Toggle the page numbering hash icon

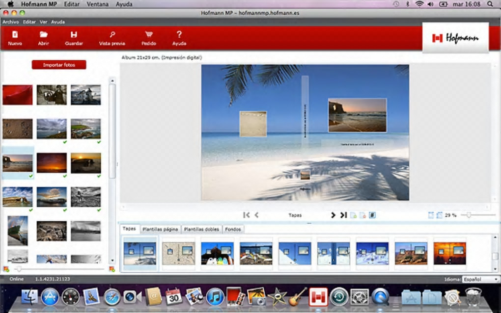(x=372, y=215)
